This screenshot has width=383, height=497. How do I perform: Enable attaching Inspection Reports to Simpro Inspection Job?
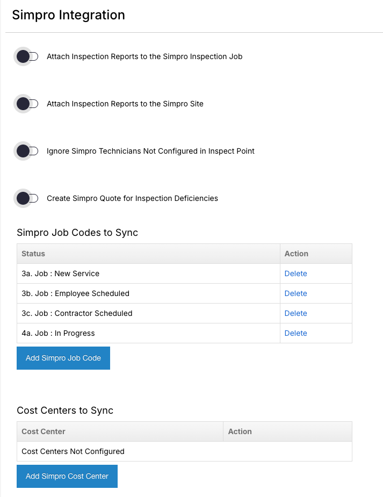[x=27, y=56]
